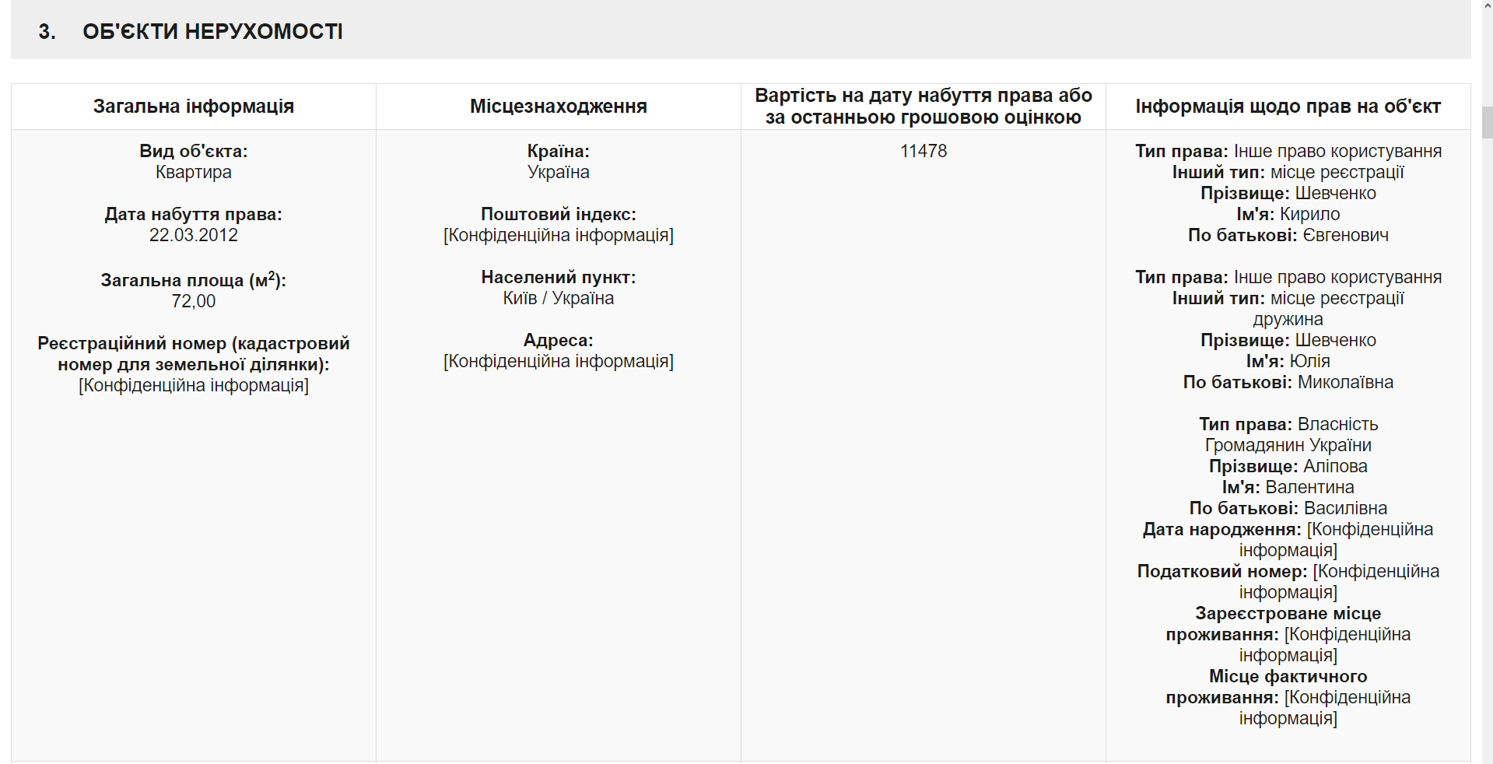
Task: Click the section heading "ОБ'ЄКТИ НЕРУХОМОСТІ"
Action: tap(212, 32)
